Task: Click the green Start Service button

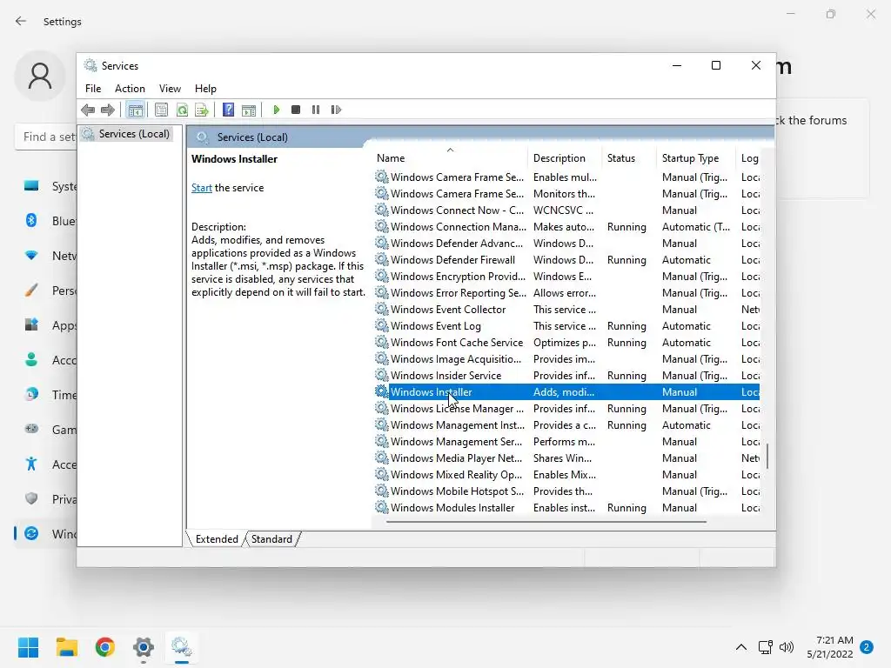Action: 276,110
